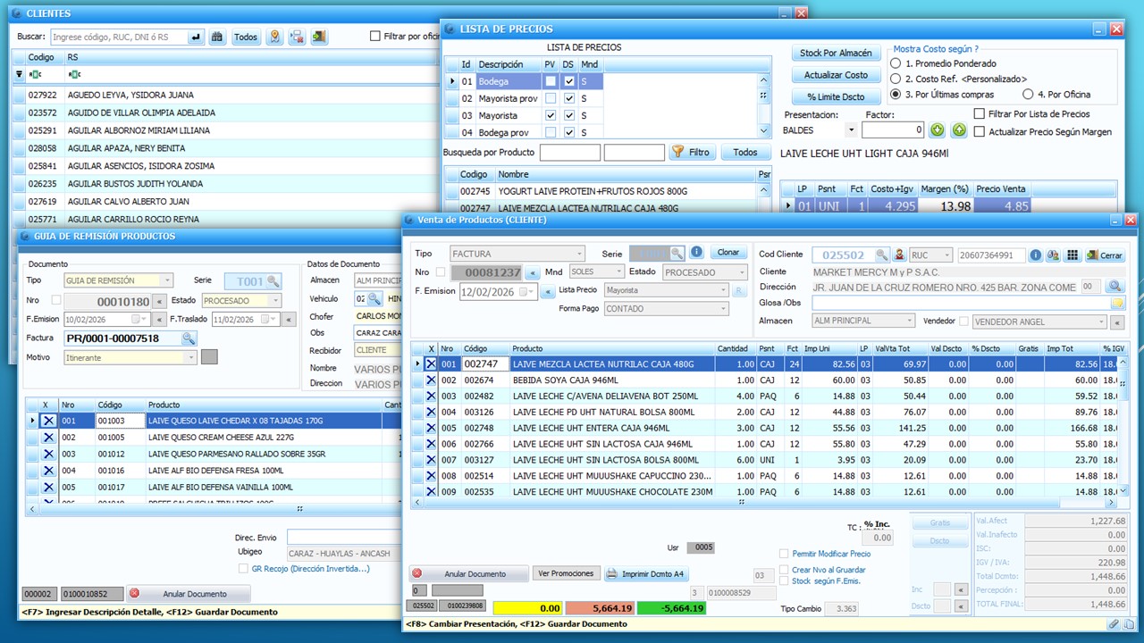Click the blue info icon next to Serie
Screen dimensions: 1144x643
tap(697, 253)
